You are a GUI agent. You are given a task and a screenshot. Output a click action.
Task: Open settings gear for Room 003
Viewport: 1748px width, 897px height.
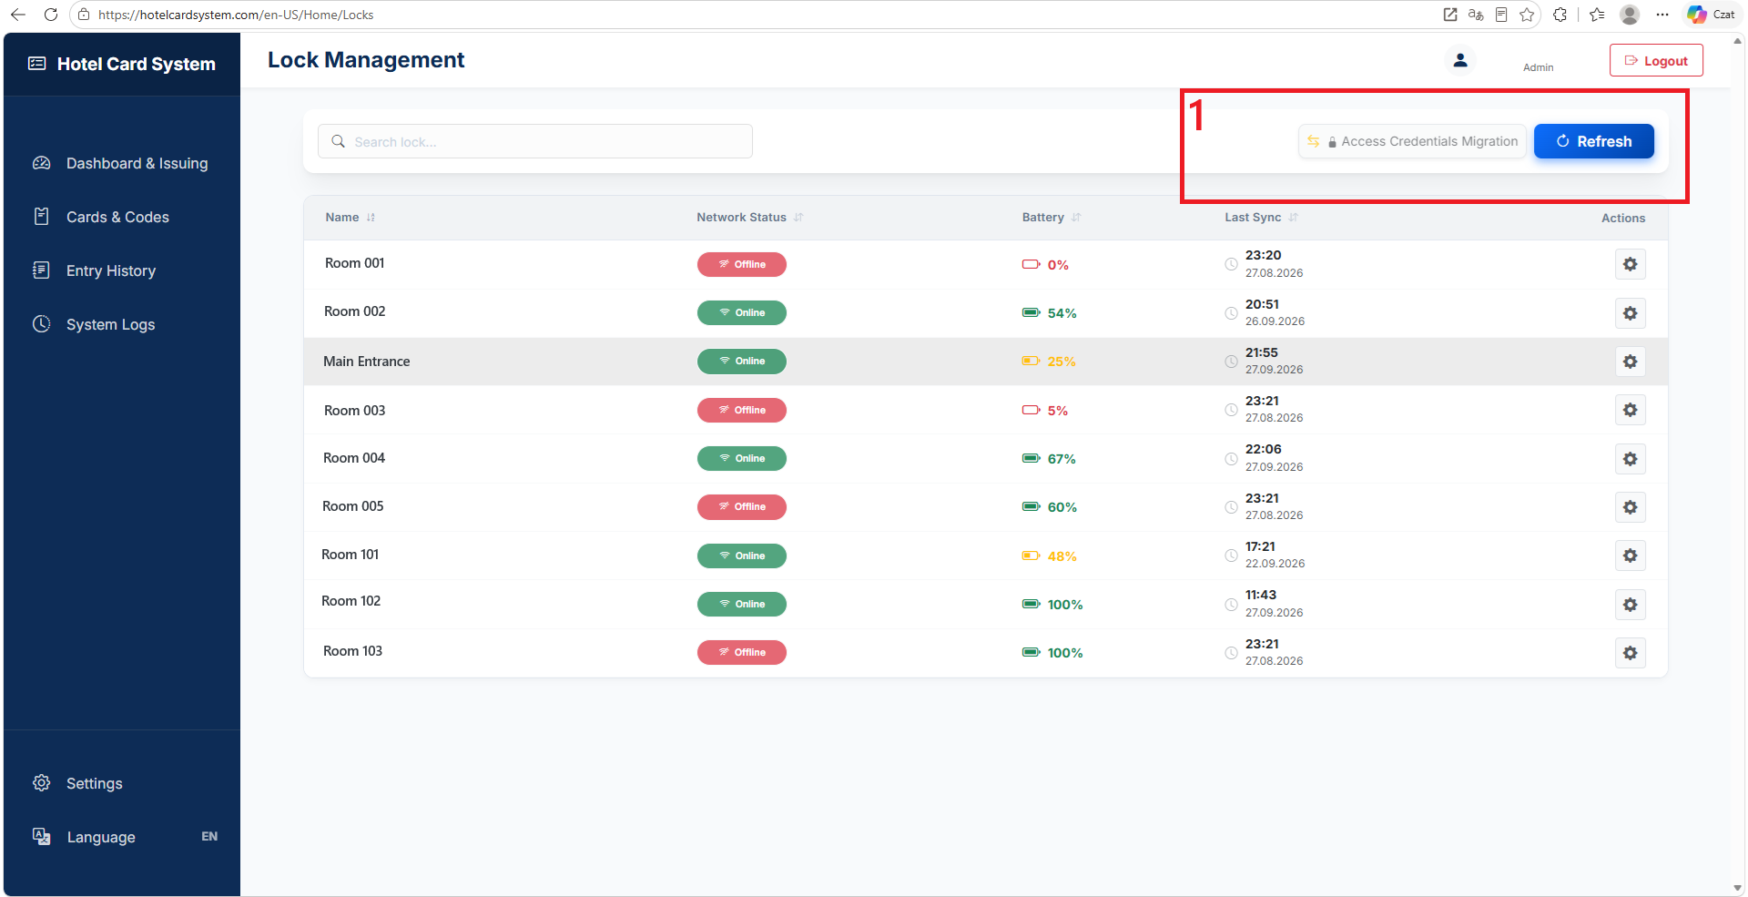[x=1630, y=410]
